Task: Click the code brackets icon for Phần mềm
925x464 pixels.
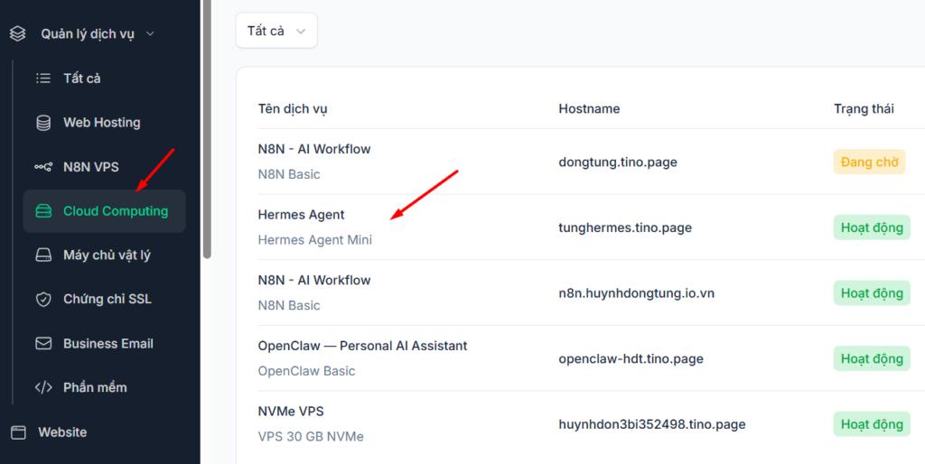Action: pos(43,387)
